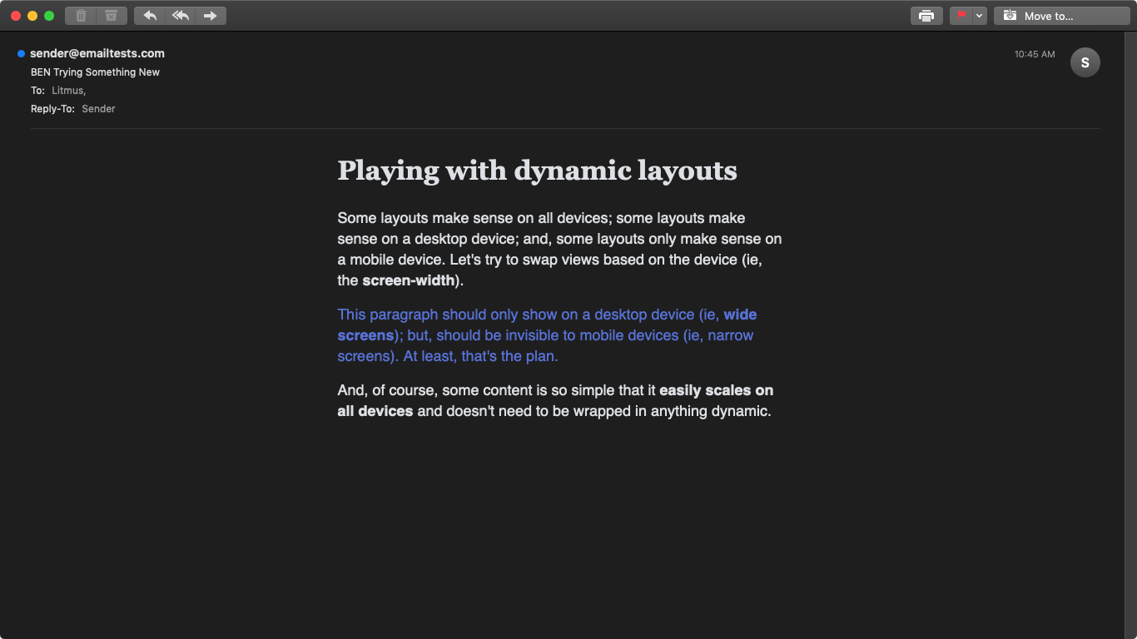The height and width of the screenshot is (639, 1137).
Task: Click the subject BEN Trying Something New
Action: pyautogui.click(x=95, y=72)
